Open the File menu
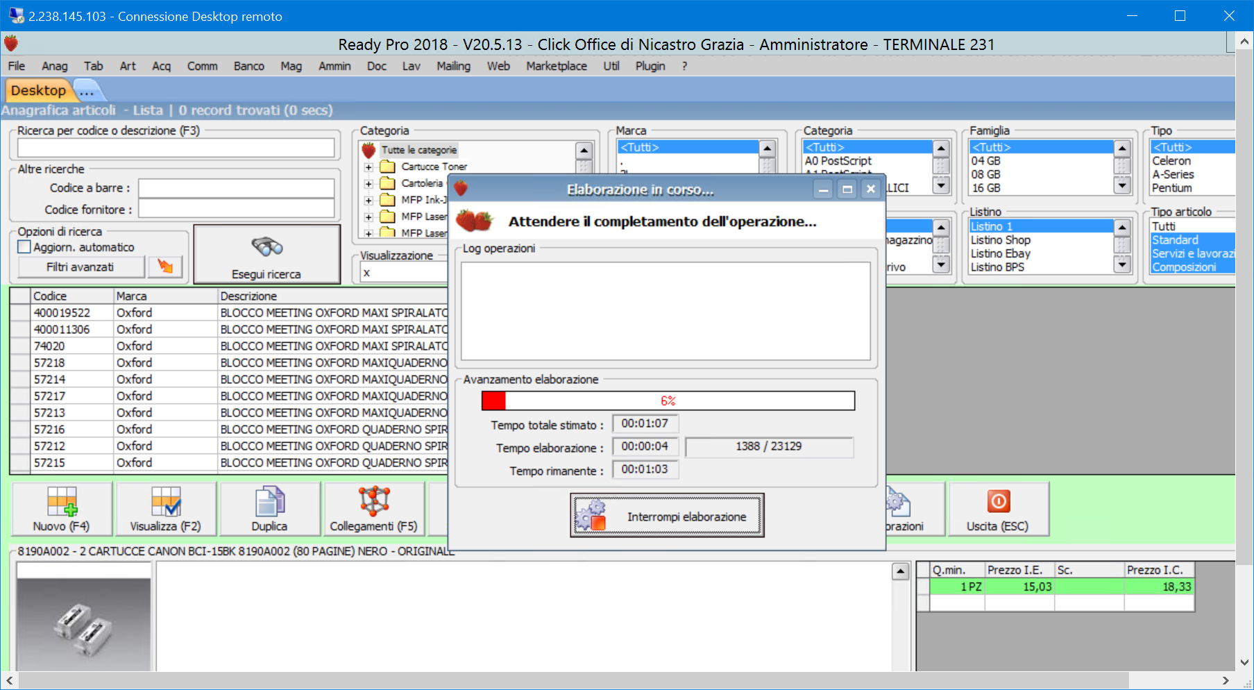This screenshot has width=1254, height=690. point(17,66)
